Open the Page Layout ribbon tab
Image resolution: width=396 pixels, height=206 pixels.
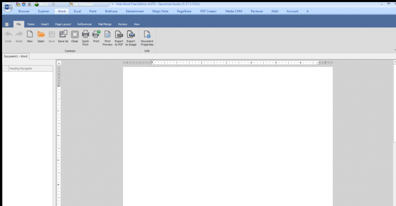click(x=63, y=24)
